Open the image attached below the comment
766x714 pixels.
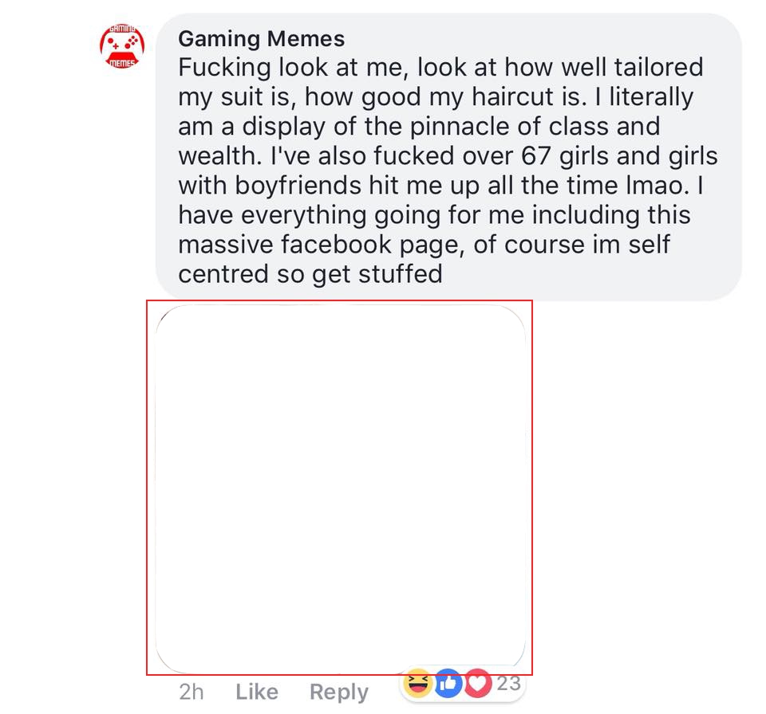341,489
